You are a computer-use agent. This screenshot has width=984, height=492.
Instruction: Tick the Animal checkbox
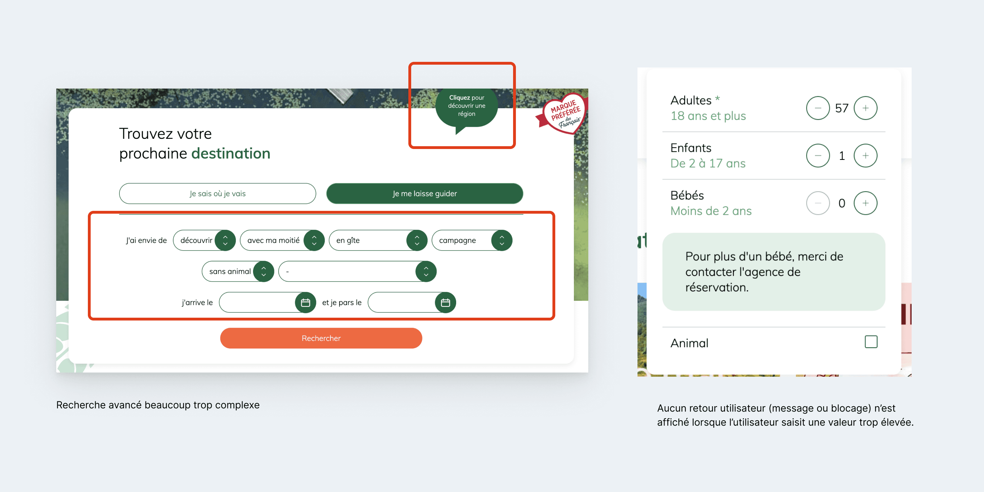tap(871, 342)
